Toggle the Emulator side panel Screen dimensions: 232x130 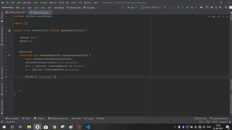pyautogui.click(x=231, y=85)
